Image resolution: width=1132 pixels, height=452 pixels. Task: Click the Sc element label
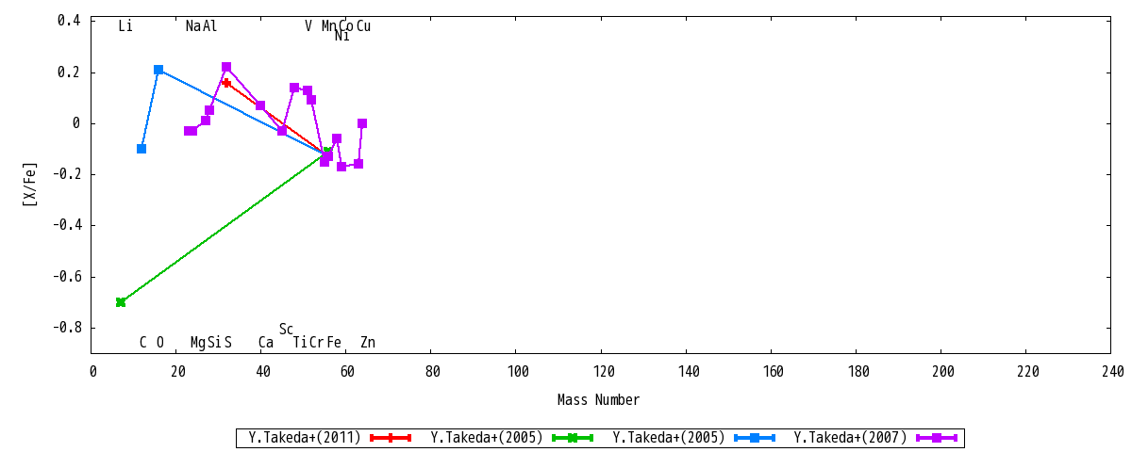click(x=286, y=330)
